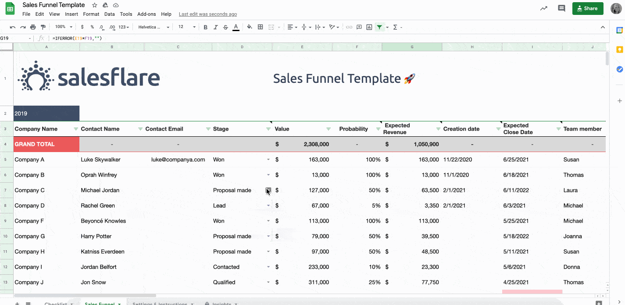
Task: Open Google Keep side panel icon
Action: click(619, 50)
